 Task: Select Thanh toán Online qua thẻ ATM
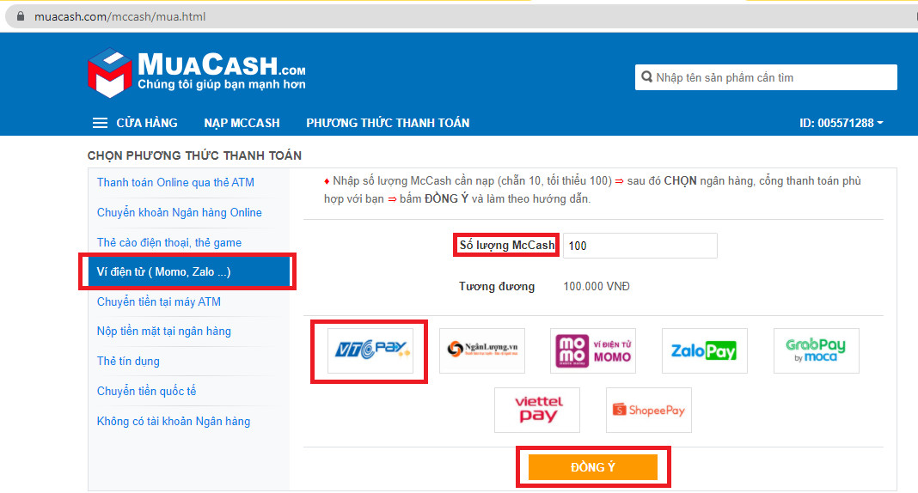click(175, 182)
